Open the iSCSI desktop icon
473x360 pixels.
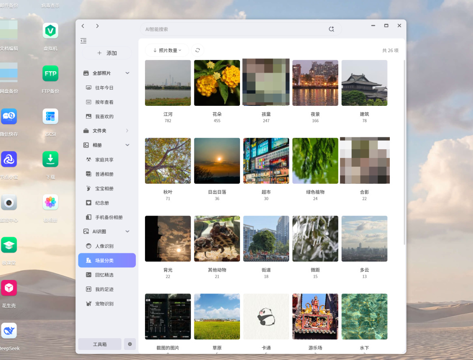50,116
